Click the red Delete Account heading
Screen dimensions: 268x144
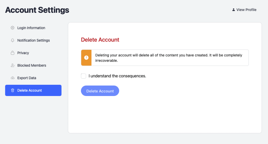click(100, 40)
